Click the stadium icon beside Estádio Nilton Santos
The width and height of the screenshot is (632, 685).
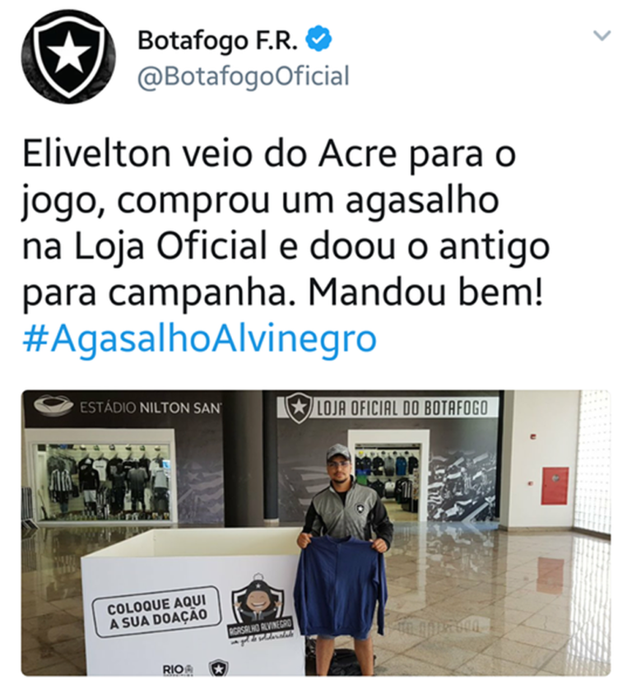53,406
